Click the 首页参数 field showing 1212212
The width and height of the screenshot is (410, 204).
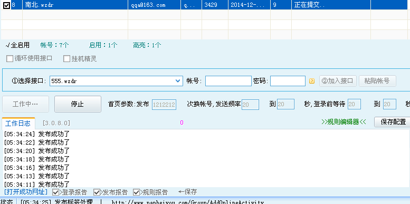pos(164,105)
